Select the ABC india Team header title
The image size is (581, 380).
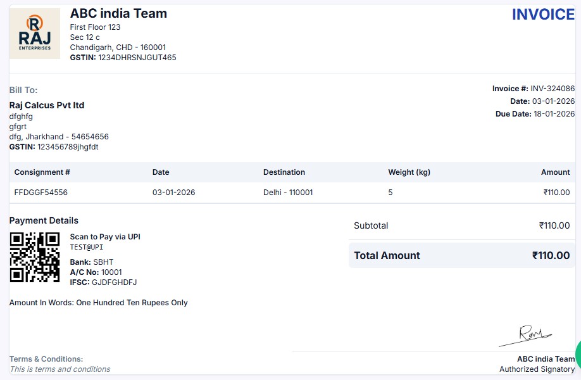[118, 13]
